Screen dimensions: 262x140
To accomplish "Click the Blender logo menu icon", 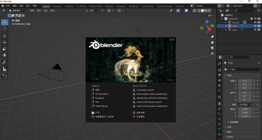I will pyautogui.click(x=3, y=6).
